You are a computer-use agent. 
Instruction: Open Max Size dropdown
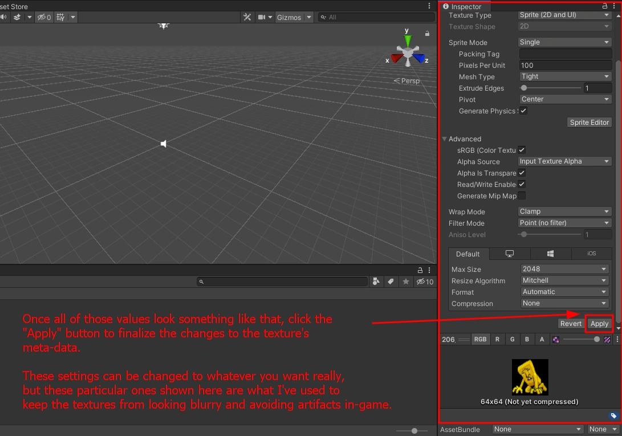(x=564, y=269)
